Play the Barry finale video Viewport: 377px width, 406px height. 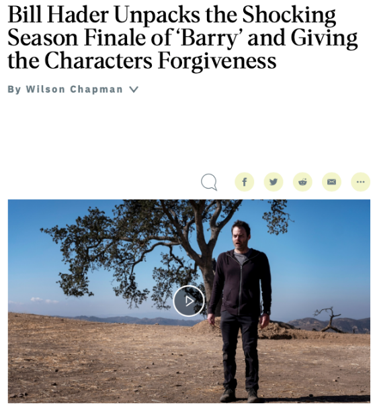(189, 301)
